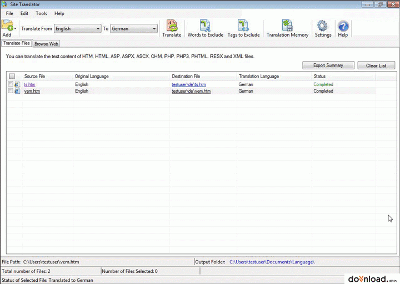
Task: Toggle the select-all header checkbox
Action: 12,76
